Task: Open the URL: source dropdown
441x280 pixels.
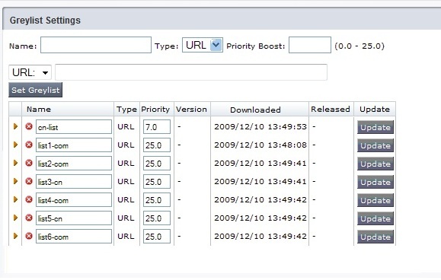Action: point(30,73)
